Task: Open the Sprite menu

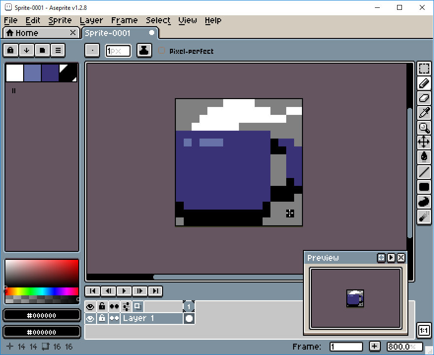Action: tap(60, 21)
